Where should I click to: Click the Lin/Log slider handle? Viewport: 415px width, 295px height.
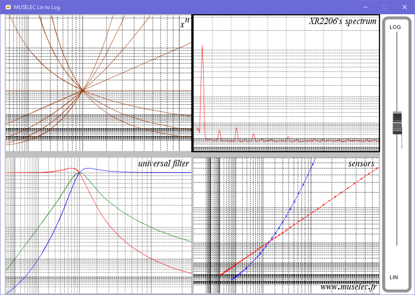coord(397,123)
